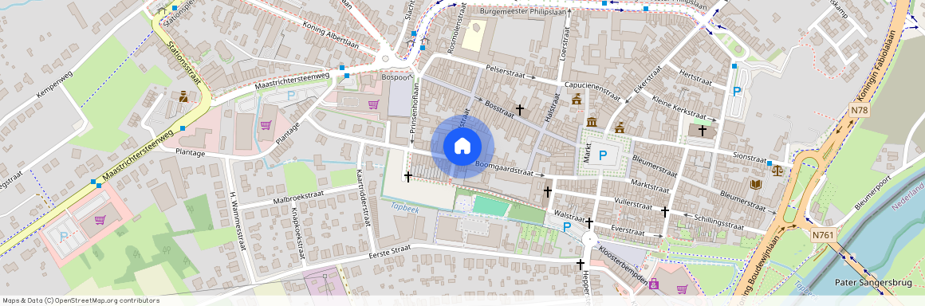Select the Eerste Straat street label
Screen dimensions: 925x306
389,253
